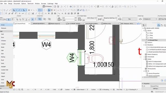The width and height of the screenshot is (166, 93).
Task: Select the third anchor point option
Action: pos(49,19)
